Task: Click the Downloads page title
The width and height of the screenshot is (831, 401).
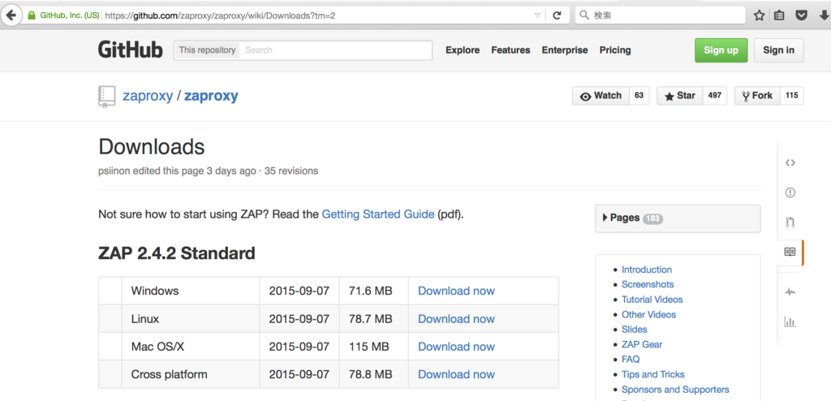Action: click(152, 147)
